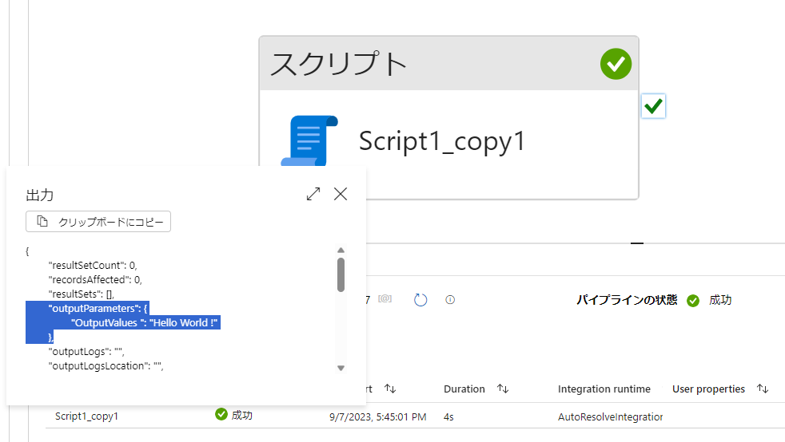Viewport: 785px width, 442px height.
Task: Click the green checkmark success connector box
Action: [653, 106]
